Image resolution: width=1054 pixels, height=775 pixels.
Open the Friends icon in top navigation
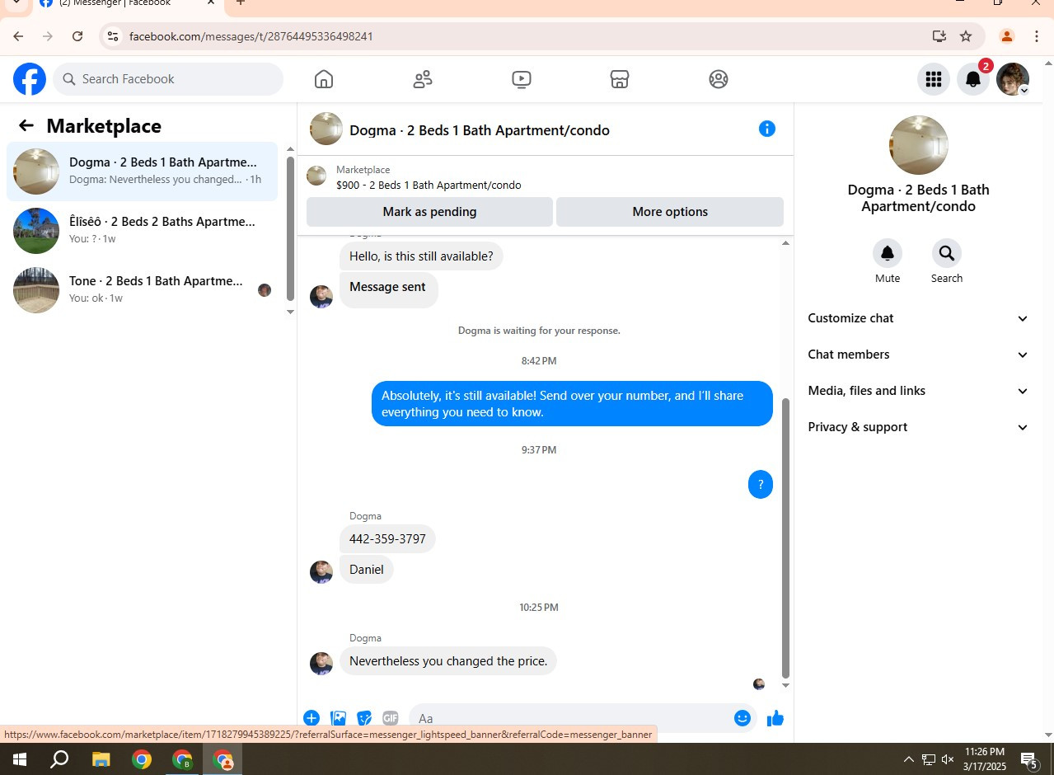[423, 79]
